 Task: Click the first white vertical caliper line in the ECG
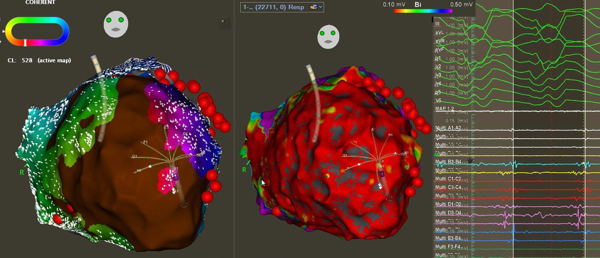tap(513, 129)
